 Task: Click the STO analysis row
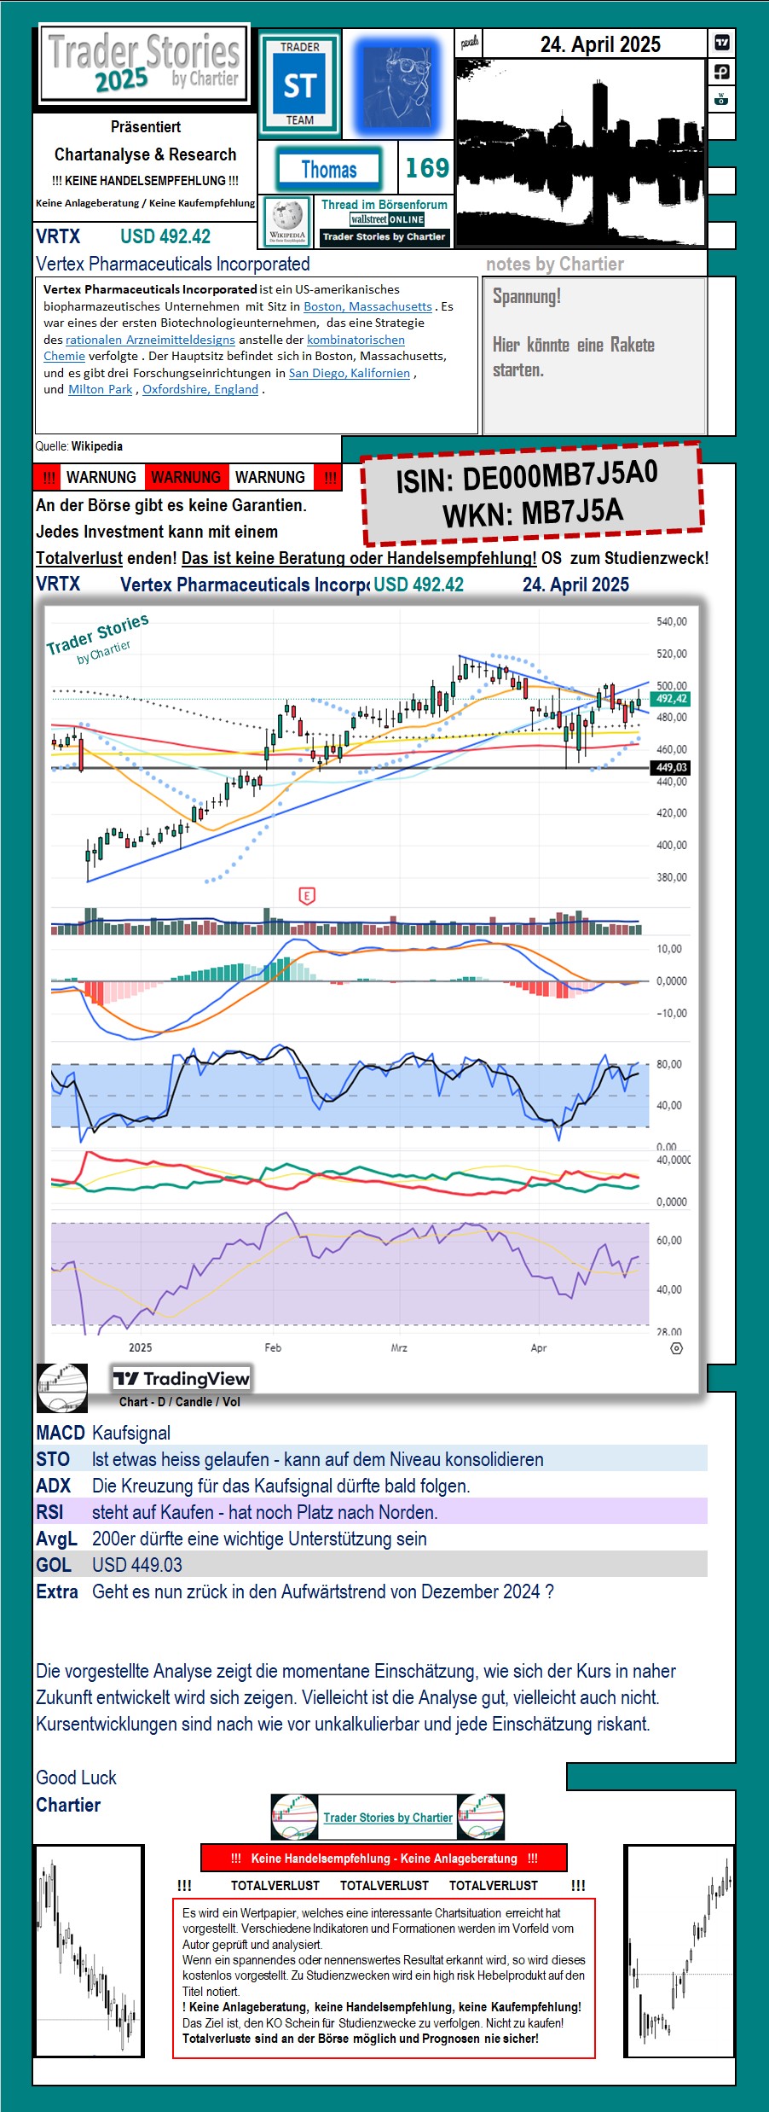click(372, 1459)
